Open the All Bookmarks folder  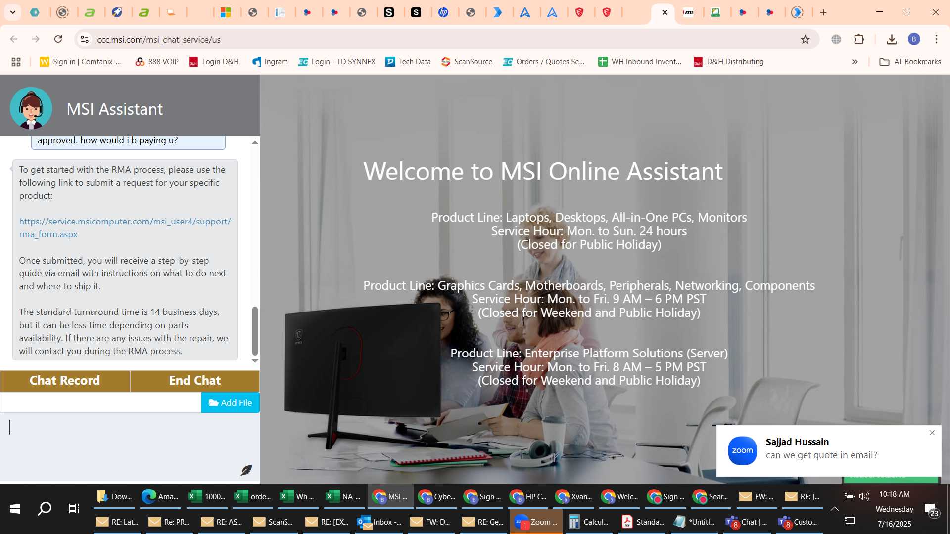coord(910,62)
